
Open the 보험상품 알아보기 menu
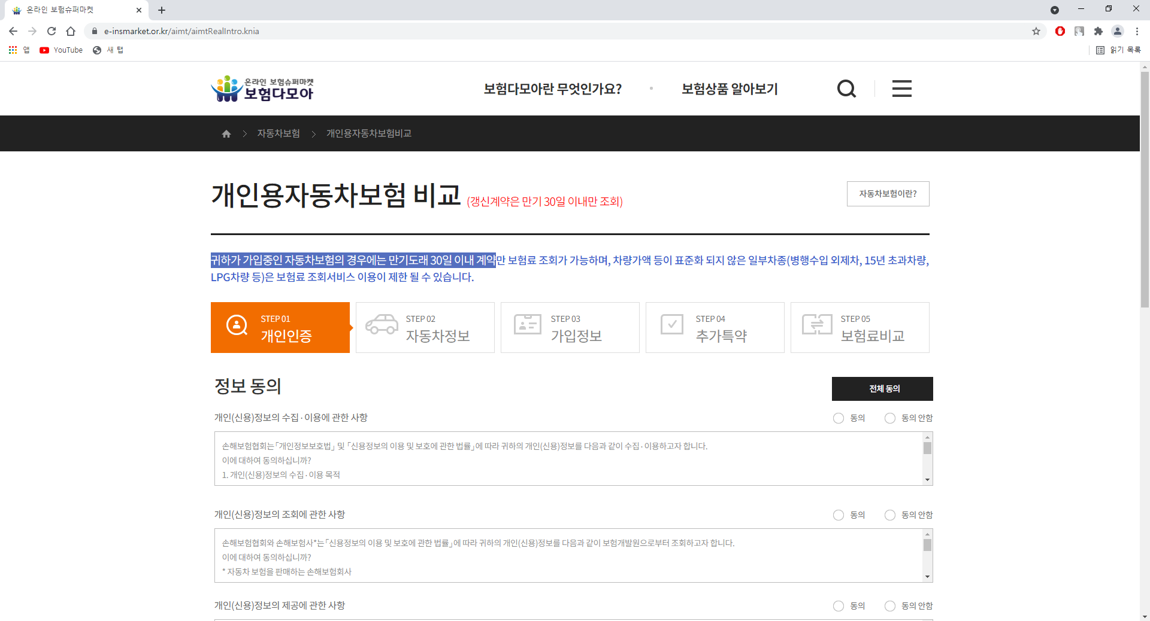[x=730, y=89]
